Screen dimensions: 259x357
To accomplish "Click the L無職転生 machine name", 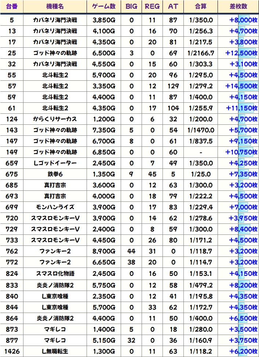I will (x=55, y=351).
